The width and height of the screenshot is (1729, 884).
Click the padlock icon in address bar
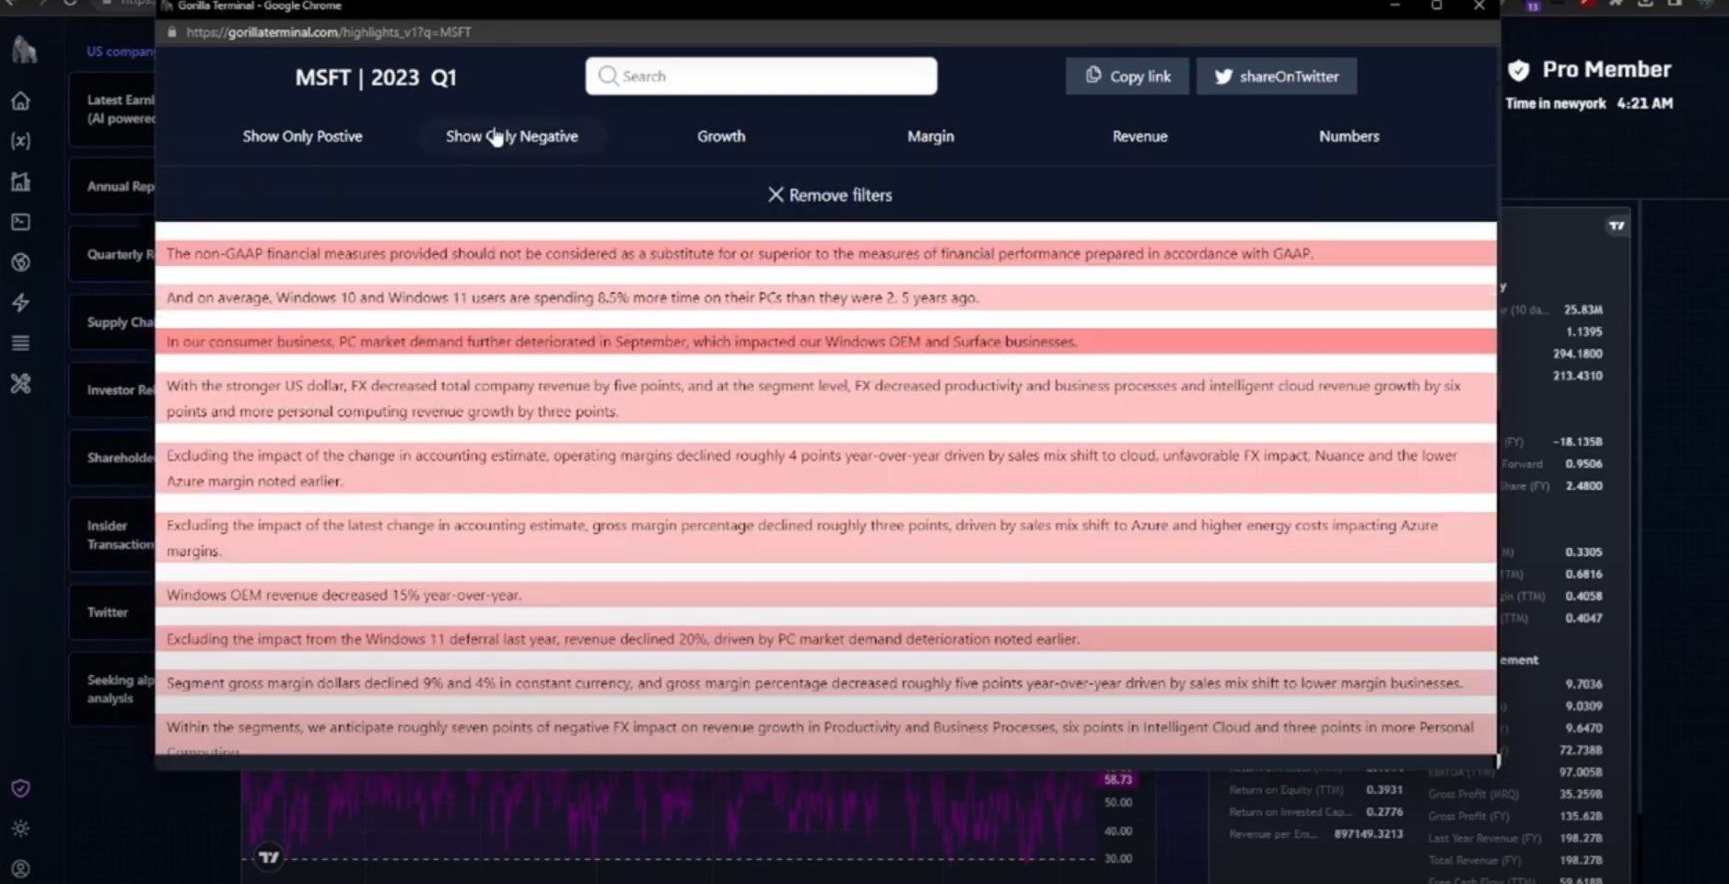click(x=172, y=32)
